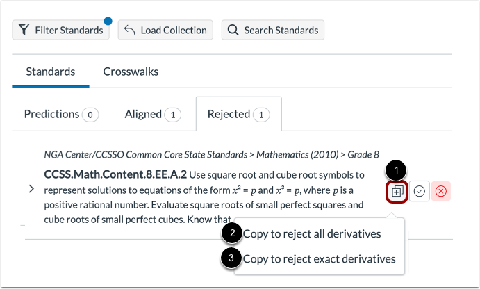480x289 pixels.
Task: Click the copy standard icon
Action: coord(397,192)
